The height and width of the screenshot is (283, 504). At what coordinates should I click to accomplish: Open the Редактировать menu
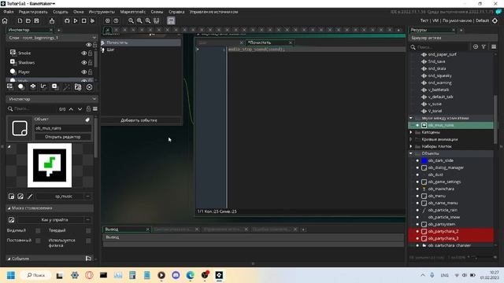[33, 12]
